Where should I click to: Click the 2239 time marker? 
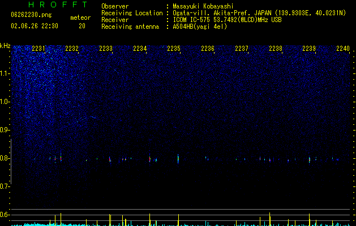tap(309, 49)
